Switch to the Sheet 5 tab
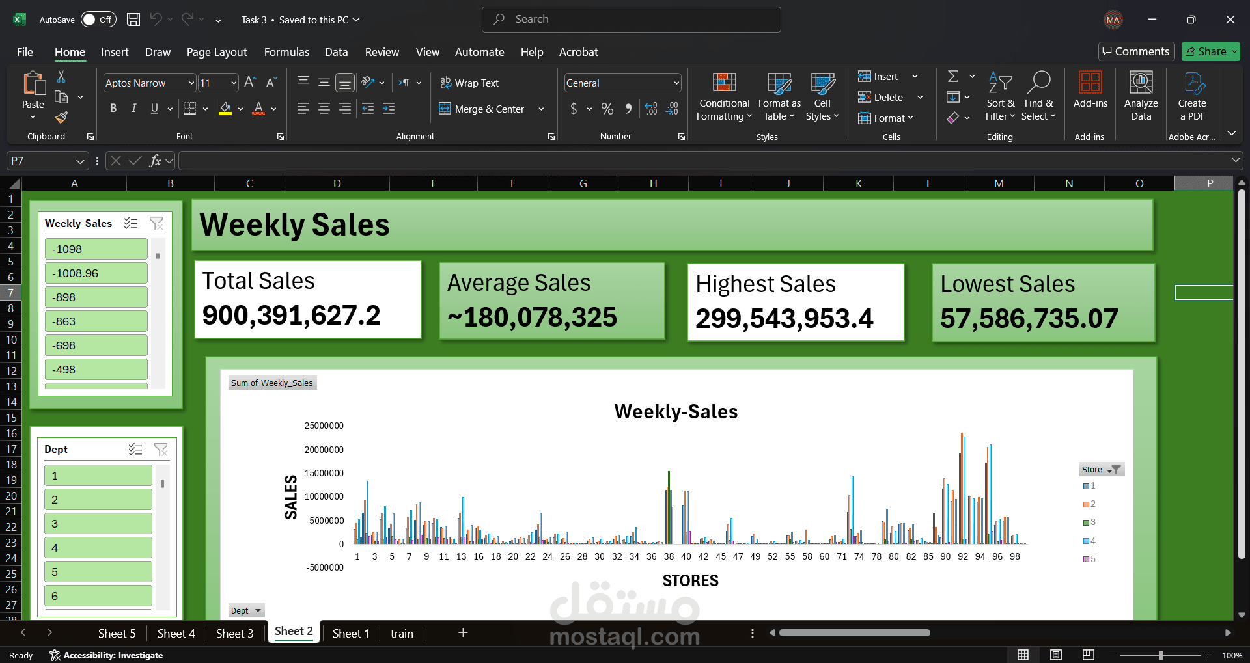This screenshot has height=663, width=1250. 117,633
